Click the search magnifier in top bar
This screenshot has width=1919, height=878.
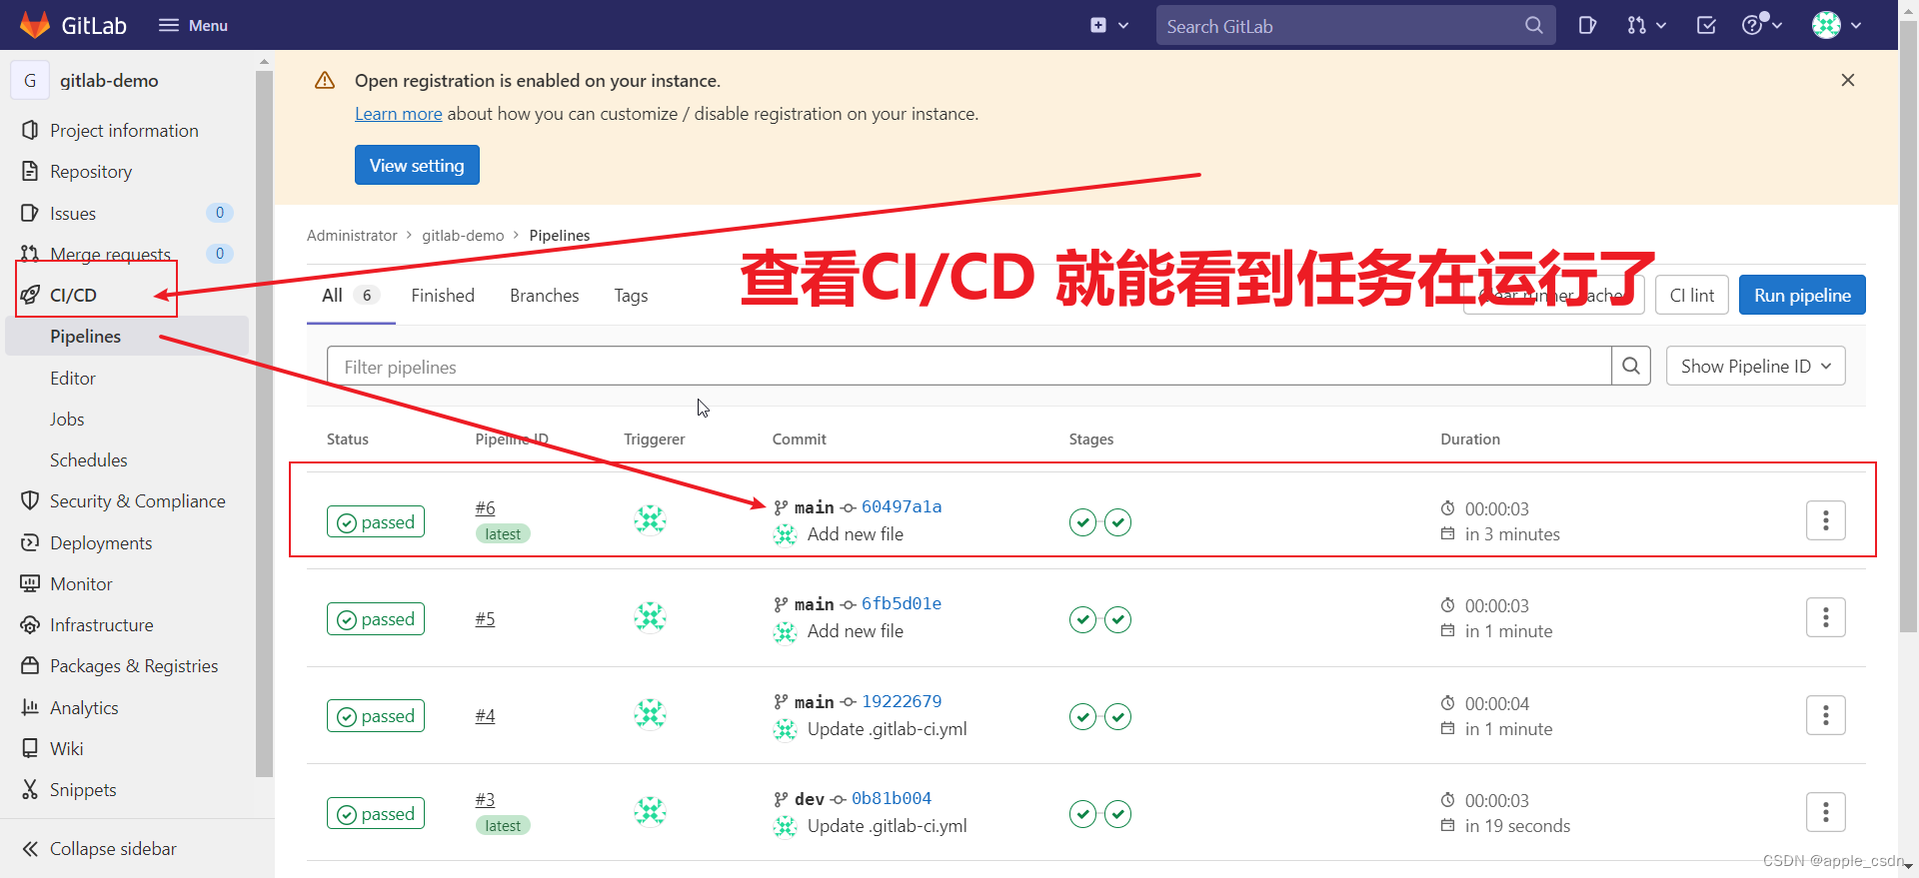(x=1534, y=26)
